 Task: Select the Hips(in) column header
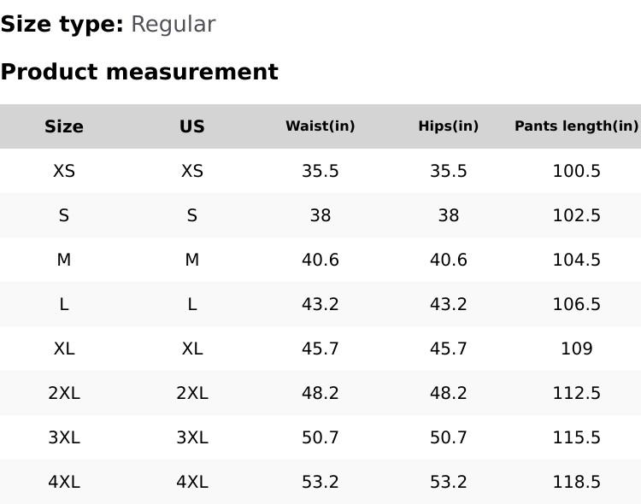(x=449, y=126)
